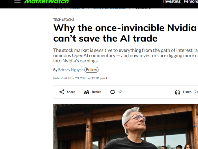Click the share arrow icon

[x=62, y=92]
